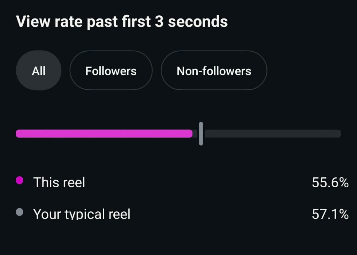Click the word "typical" in the legend
Image resolution: width=357 pixels, height=255 pixels.
[x=84, y=214]
